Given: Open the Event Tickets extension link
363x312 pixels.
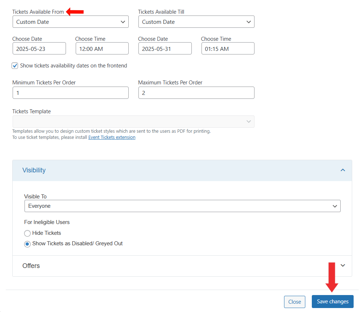Looking at the screenshot, I should 112,137.
